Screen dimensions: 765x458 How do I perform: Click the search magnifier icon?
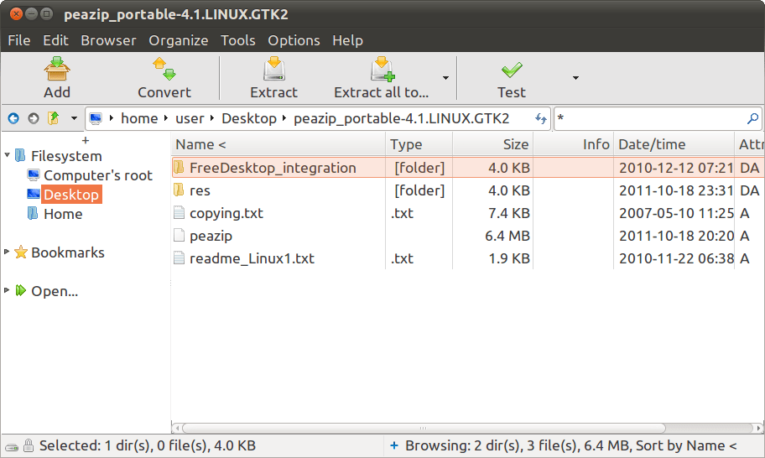(752, 118)
